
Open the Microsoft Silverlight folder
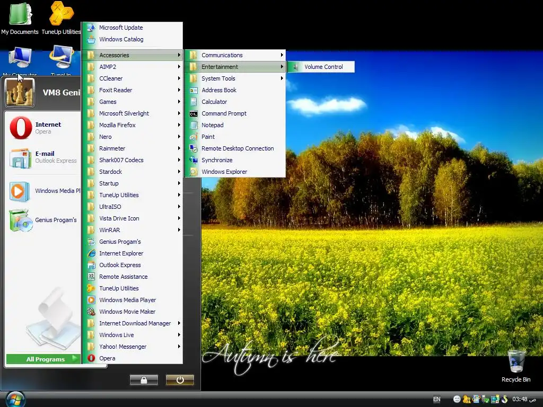(x=132, y=113)
